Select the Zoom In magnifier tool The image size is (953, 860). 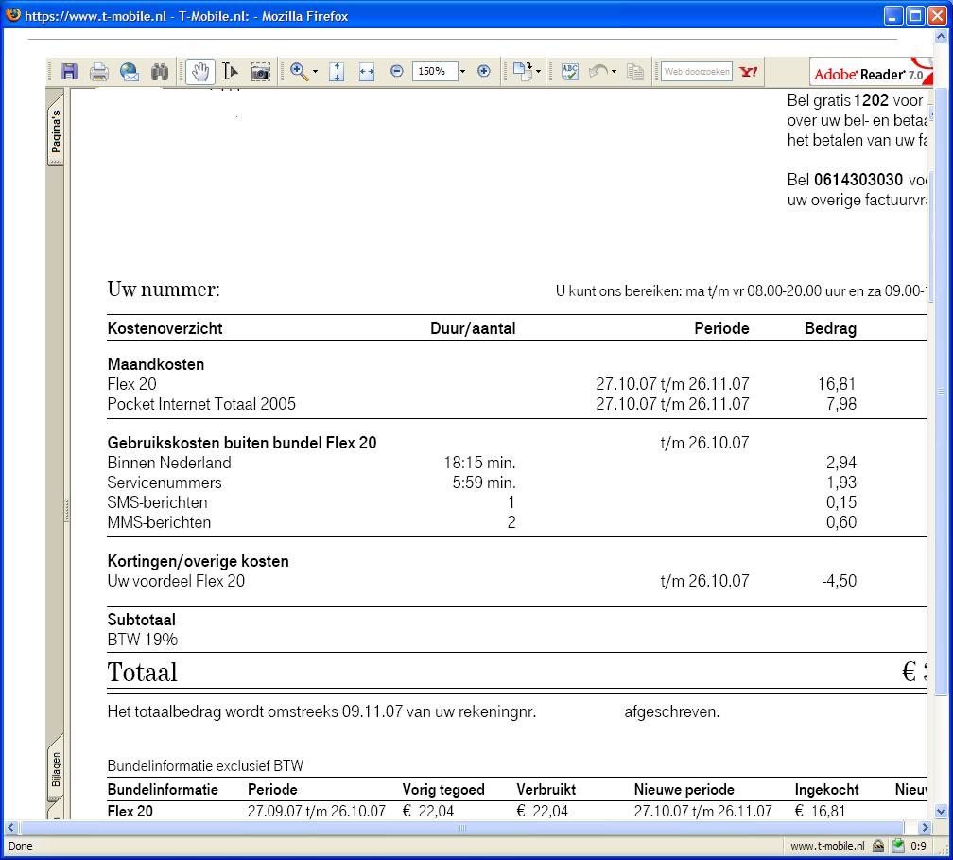(299, 71)
